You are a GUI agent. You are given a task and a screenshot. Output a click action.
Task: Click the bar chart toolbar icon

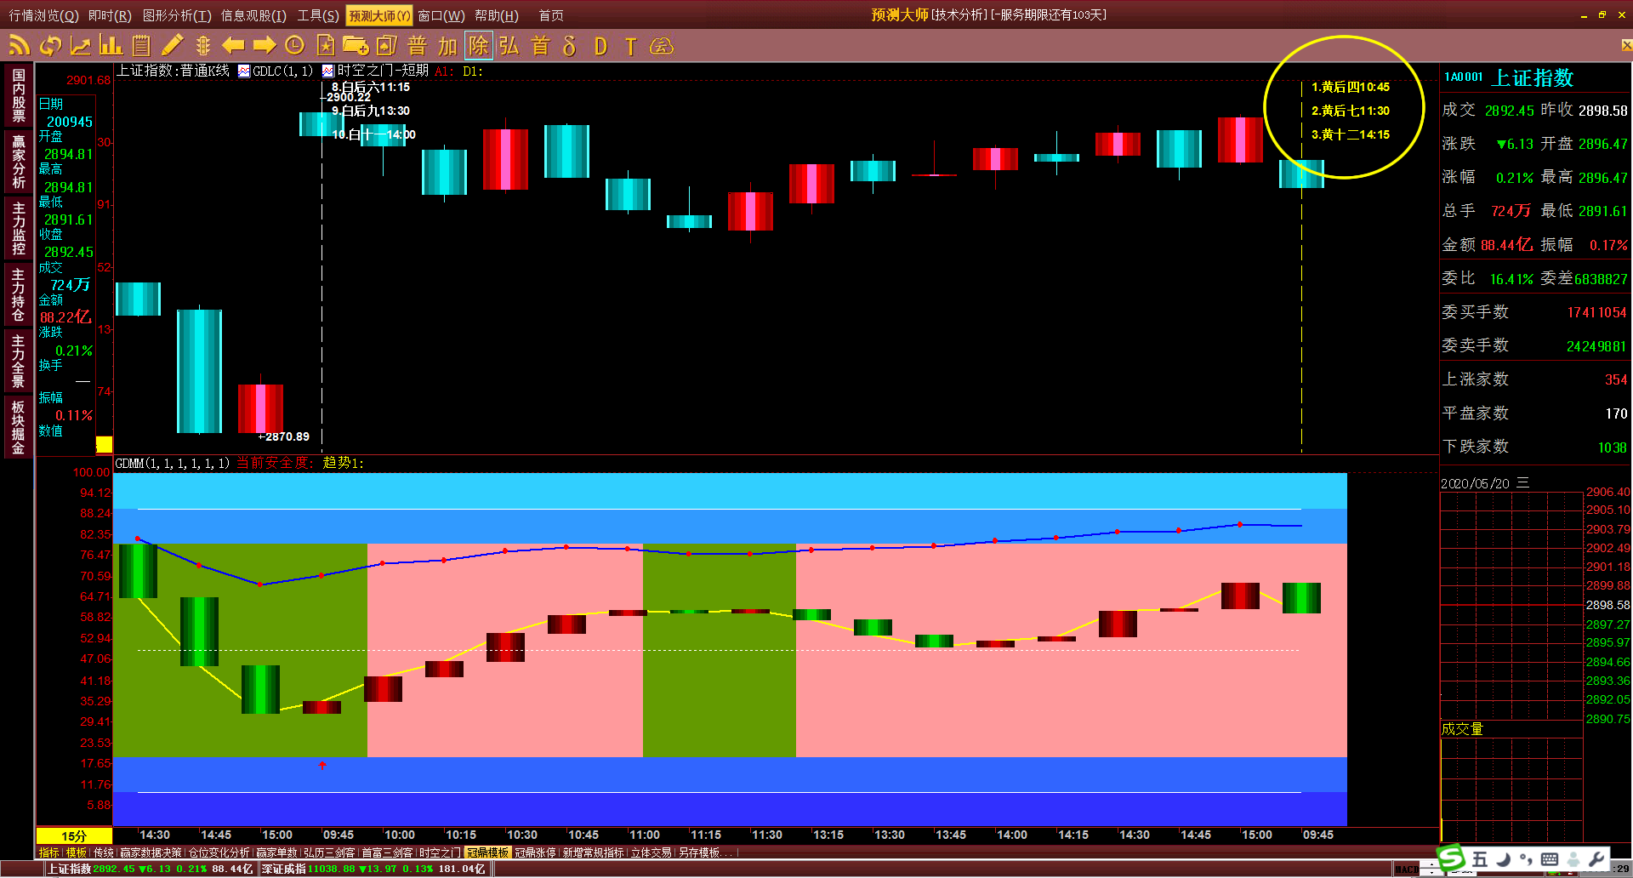coord(111,45)
